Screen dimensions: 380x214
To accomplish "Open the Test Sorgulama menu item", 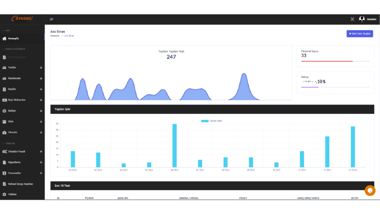I will point(23,57).
